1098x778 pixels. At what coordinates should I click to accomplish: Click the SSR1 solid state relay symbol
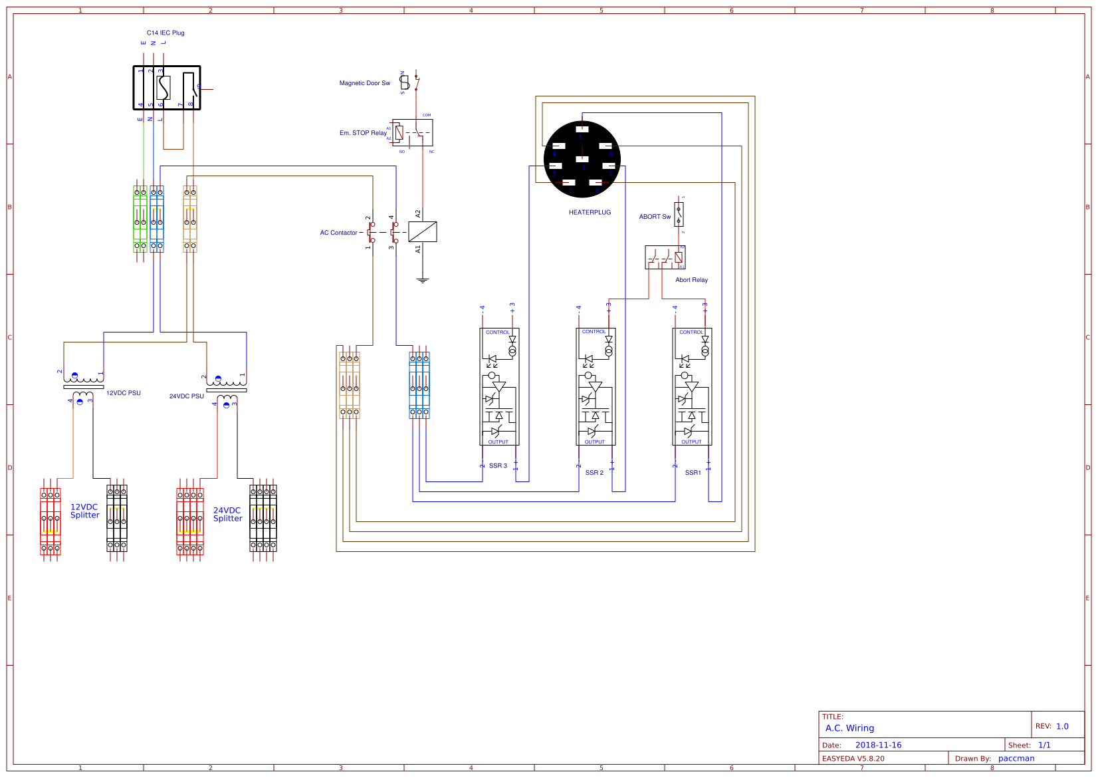click(x=692, y=386)
